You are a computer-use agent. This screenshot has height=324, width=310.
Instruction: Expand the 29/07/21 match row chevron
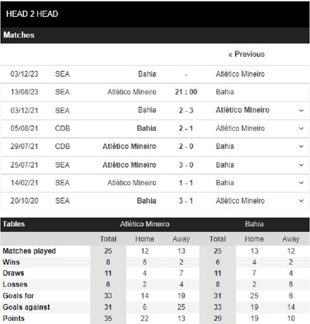pyautogui.click(x=301, y=146)
